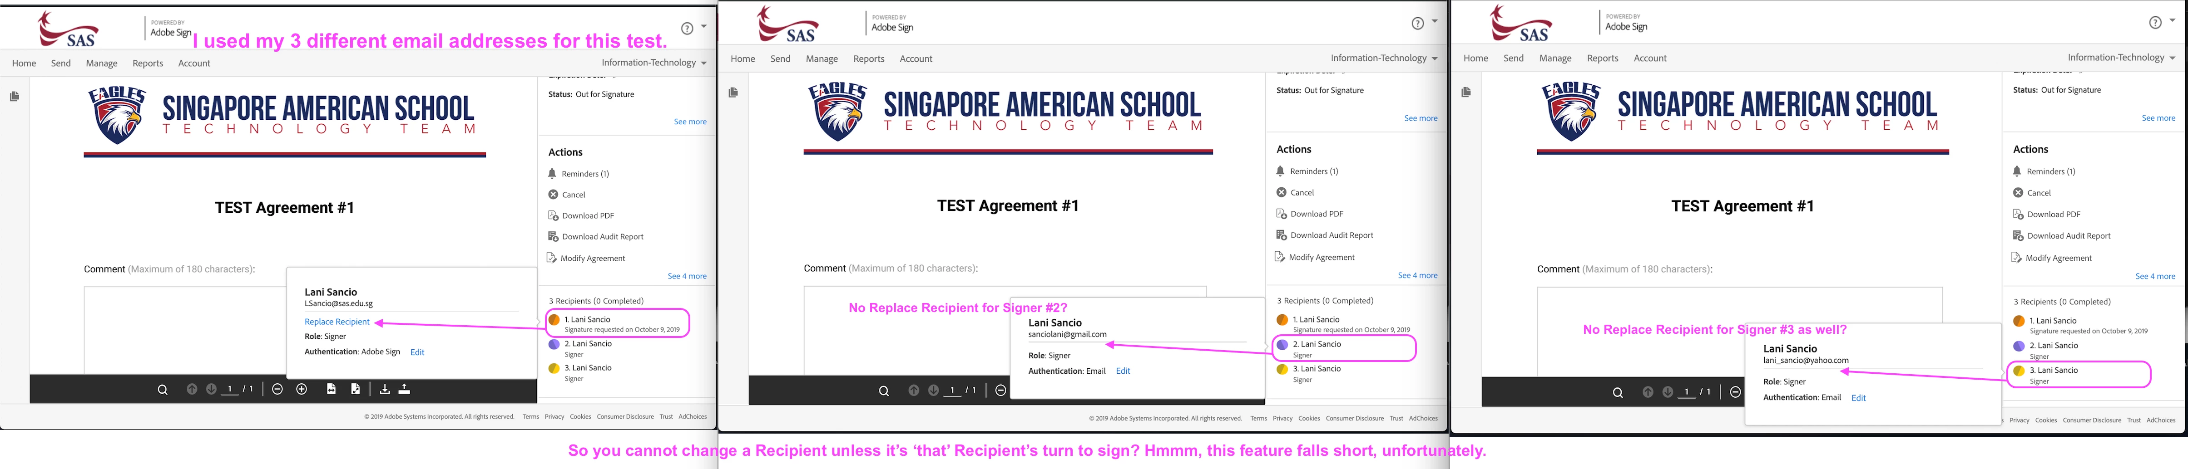
Task: Open the Reports tab in middle window
Action: (869, 59)
